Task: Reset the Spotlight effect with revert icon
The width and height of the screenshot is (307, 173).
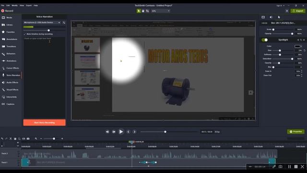Action: coord(301,40)
